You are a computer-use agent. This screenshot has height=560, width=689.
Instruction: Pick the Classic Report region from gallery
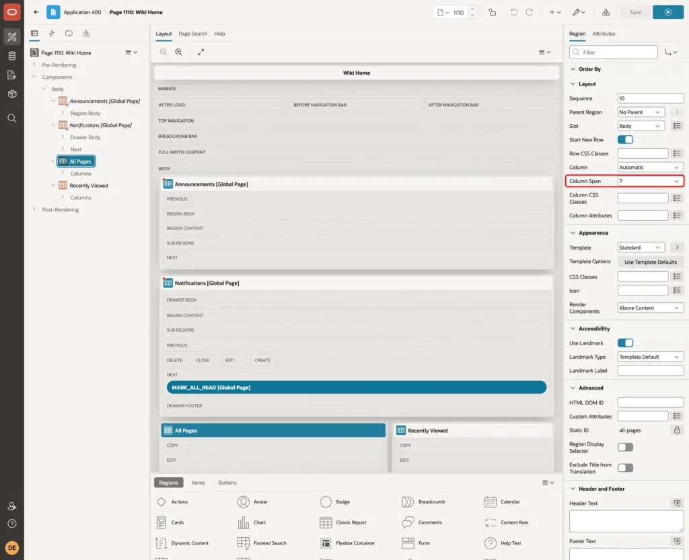[x=344, y=522]
